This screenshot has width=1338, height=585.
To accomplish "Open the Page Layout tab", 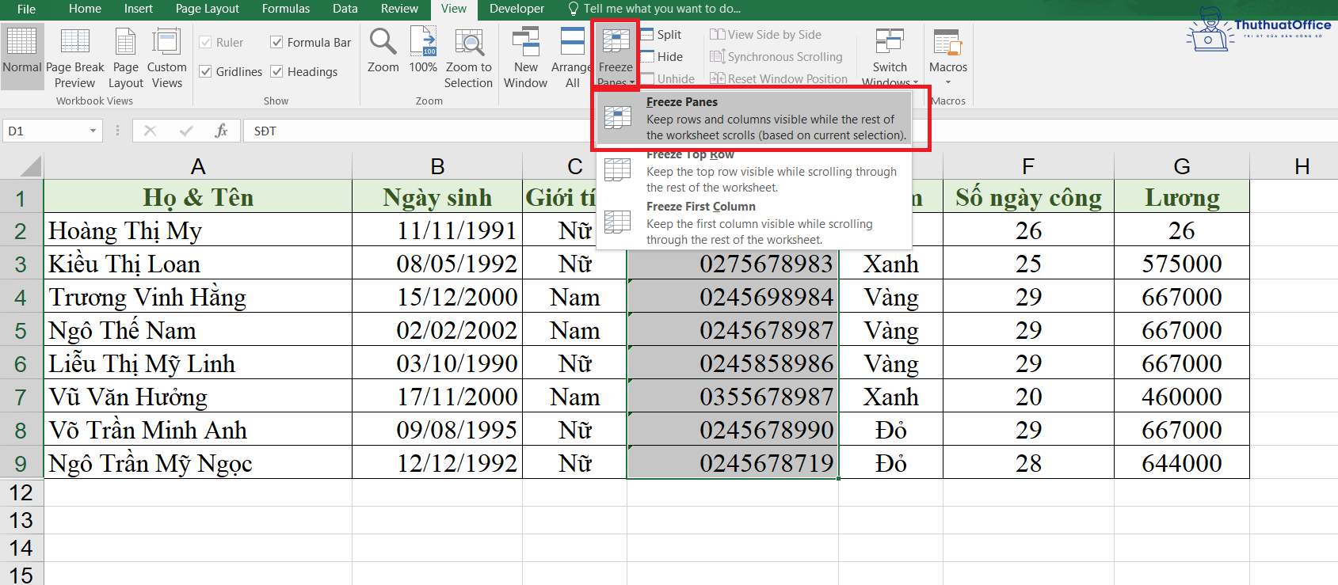I will click(x=208, y=9).
